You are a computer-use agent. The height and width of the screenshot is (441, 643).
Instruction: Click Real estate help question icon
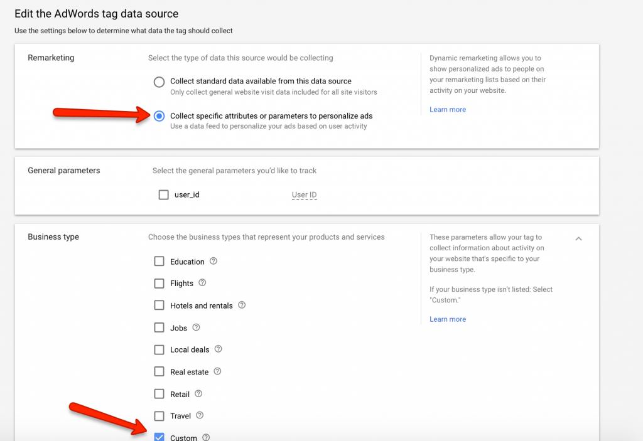(217, 371)
